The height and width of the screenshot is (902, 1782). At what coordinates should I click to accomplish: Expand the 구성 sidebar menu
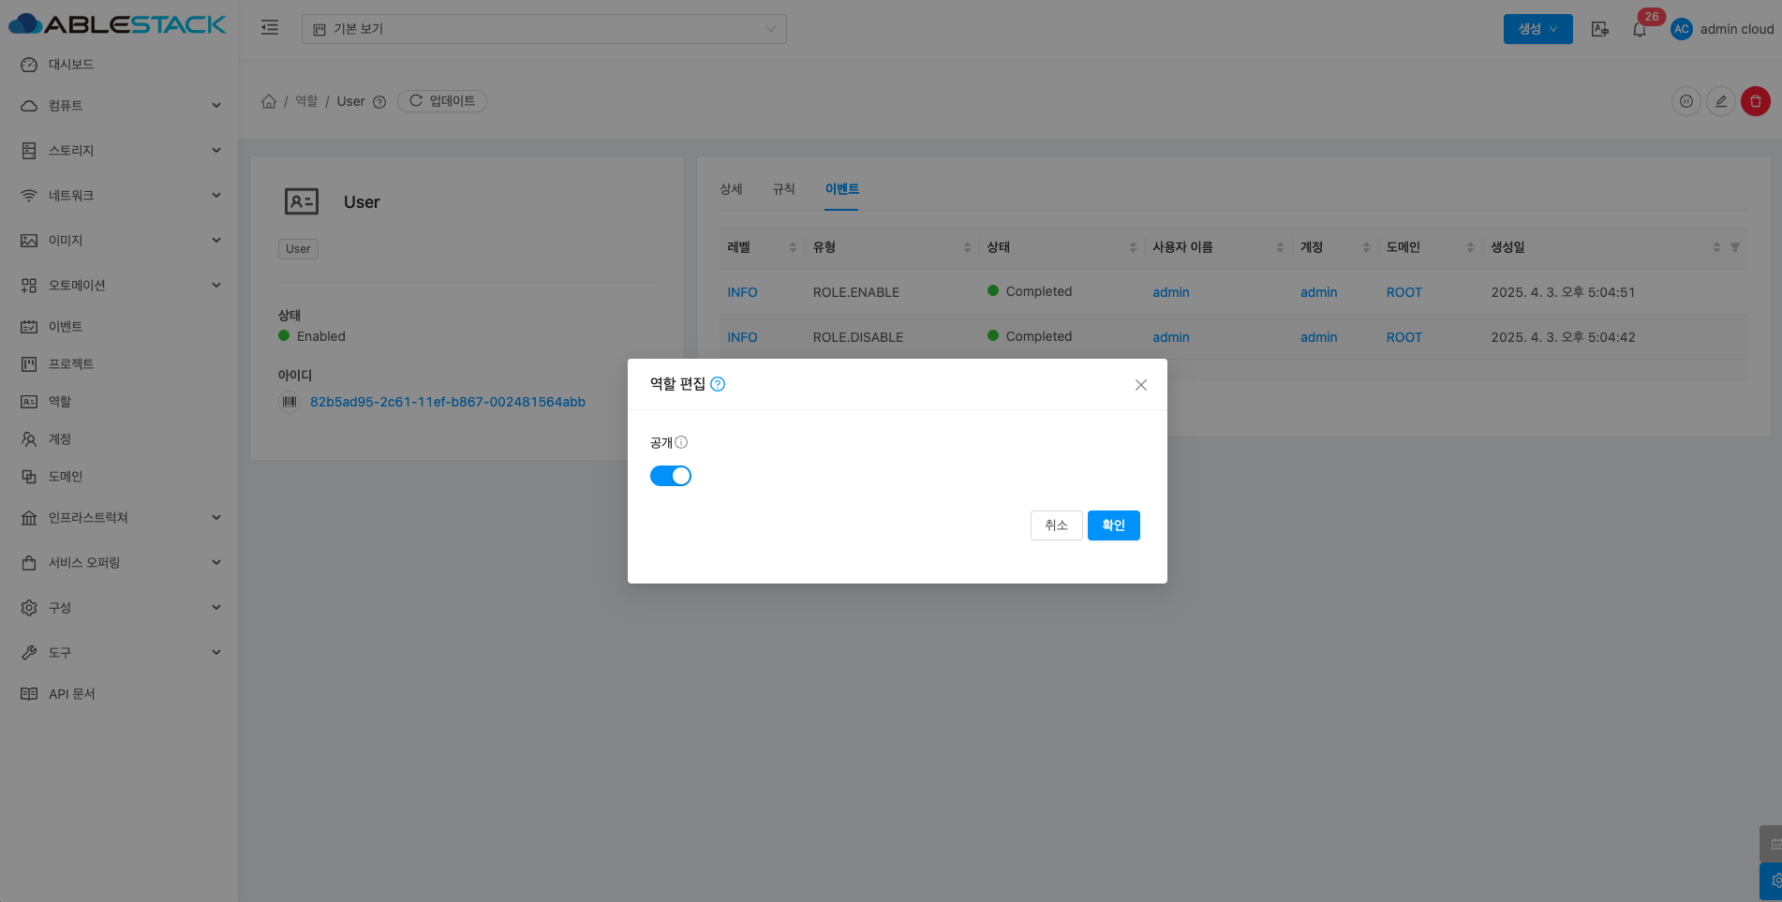click(119, 608)
